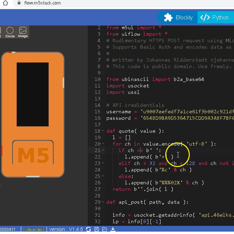Click the '# API credidentials' comment
This screenshot has height=234, width=234.
tap(135, 105)
